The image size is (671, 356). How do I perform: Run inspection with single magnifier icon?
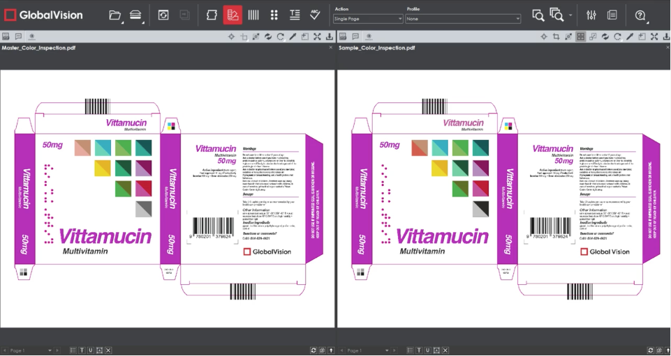click(538, 15)
